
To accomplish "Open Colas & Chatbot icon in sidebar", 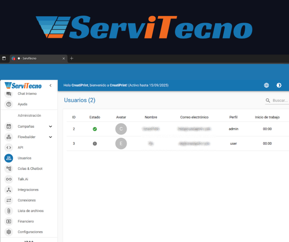I will (x=9, y=169).
